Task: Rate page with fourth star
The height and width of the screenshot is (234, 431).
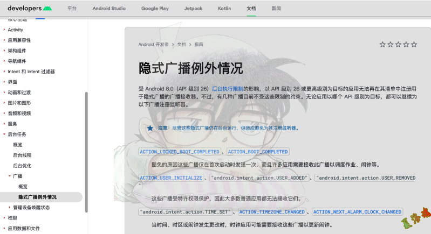Action: pyautogui.click(x=406, y=44)
